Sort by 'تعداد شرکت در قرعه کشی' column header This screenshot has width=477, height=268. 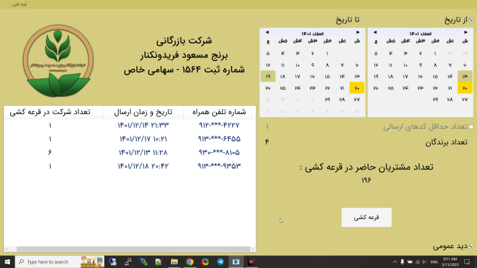[x=50, y=112]
